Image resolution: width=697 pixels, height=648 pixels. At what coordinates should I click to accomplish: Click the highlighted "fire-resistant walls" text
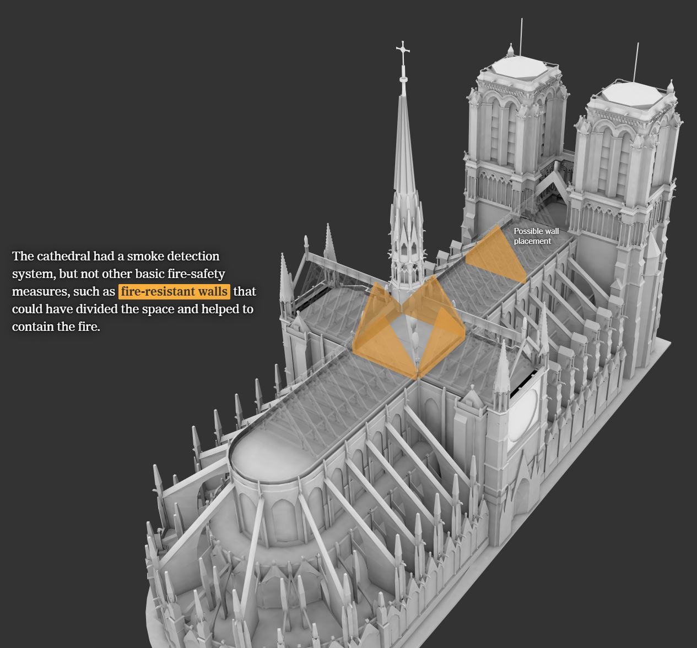174,291
